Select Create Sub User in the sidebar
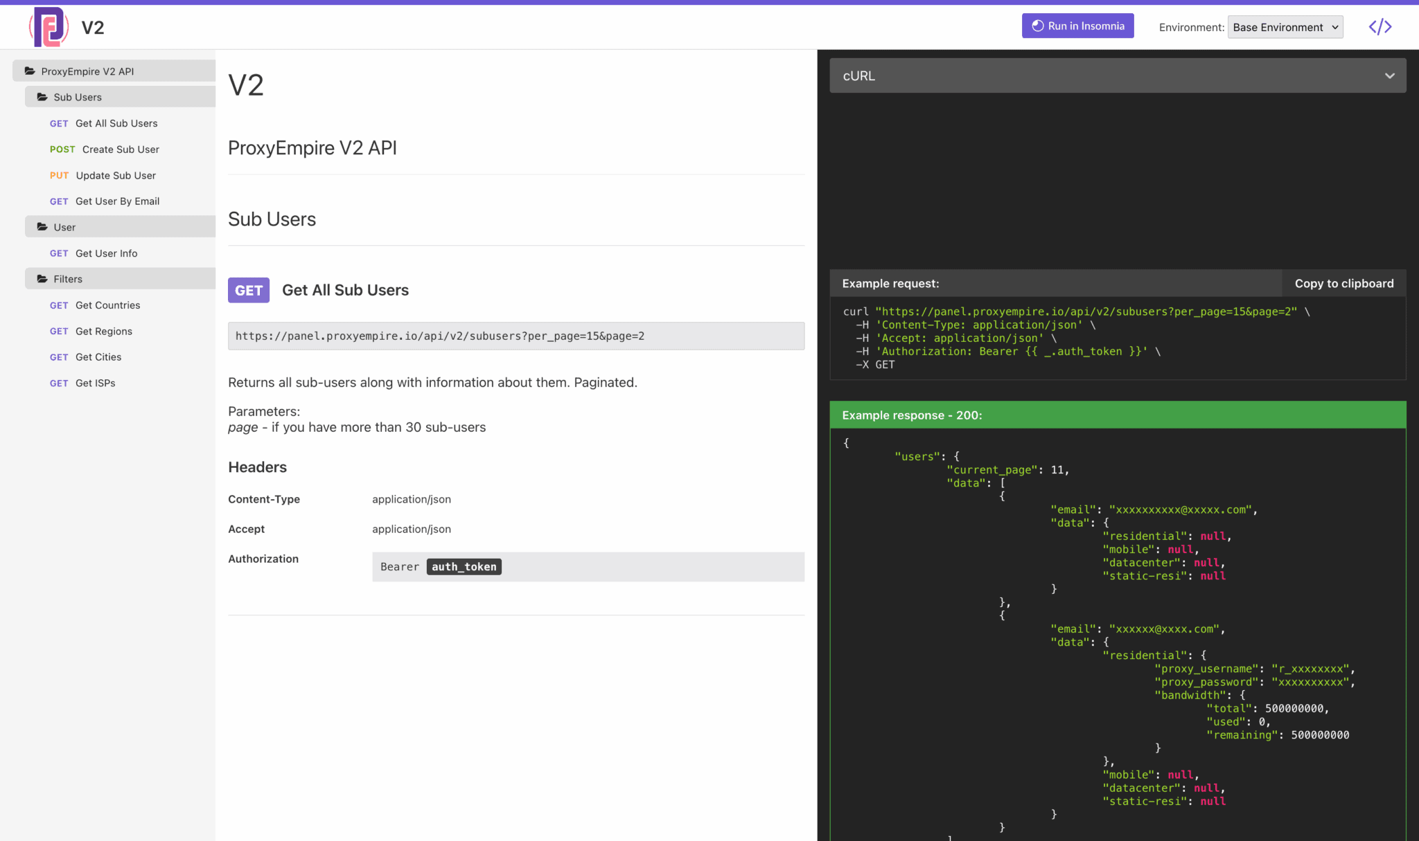Screen dimensions: 1419x841 point(121,149)
